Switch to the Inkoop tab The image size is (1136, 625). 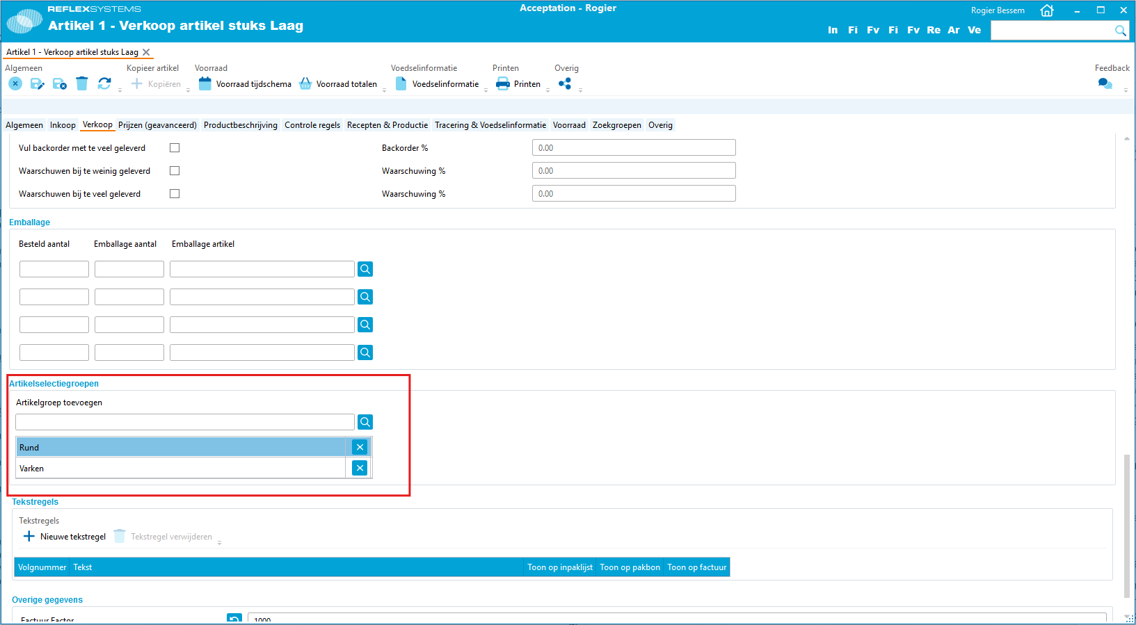coord(63,125)
